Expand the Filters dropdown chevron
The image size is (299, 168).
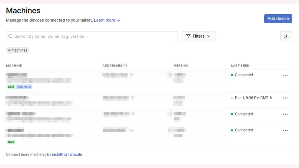[208, 36]
